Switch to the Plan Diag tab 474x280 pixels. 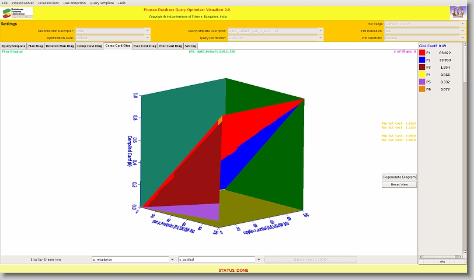click(36, 45)
